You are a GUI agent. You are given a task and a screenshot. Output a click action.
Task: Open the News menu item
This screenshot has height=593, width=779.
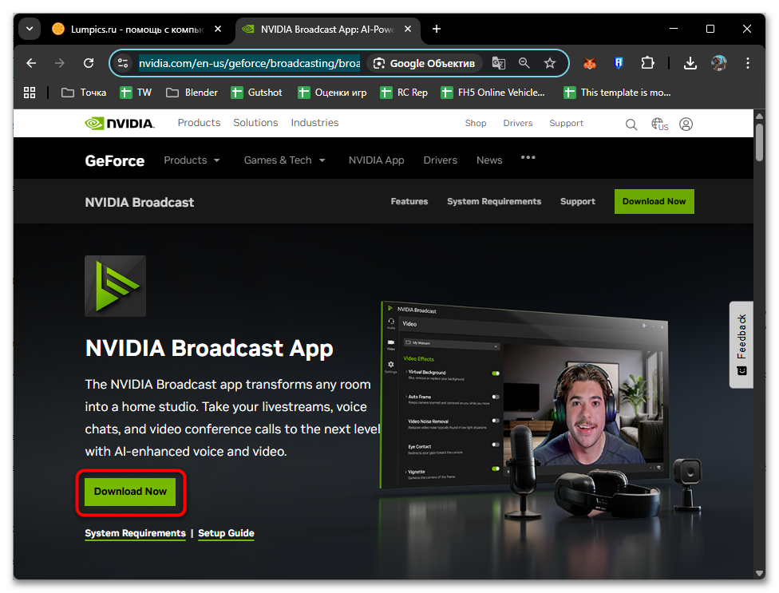pyautogui.click(x=489, y=160)
